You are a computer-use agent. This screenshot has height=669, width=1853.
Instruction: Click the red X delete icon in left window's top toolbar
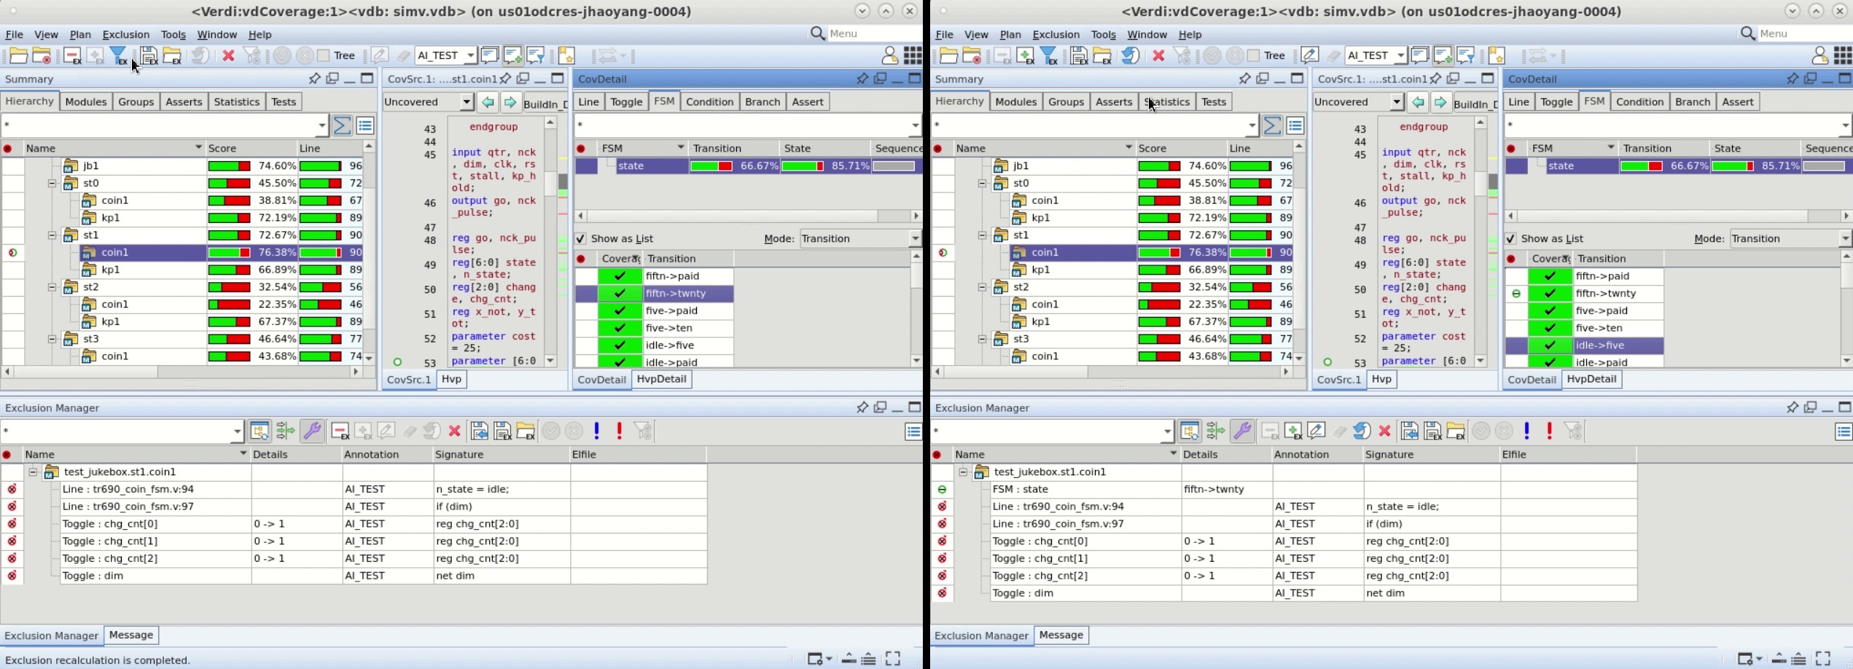click(228, 56)
